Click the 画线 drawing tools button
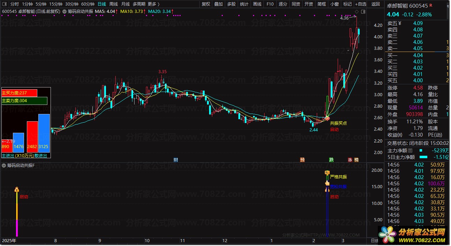The height and width of the screenshot is (246, 451). [x=257, y=4]
